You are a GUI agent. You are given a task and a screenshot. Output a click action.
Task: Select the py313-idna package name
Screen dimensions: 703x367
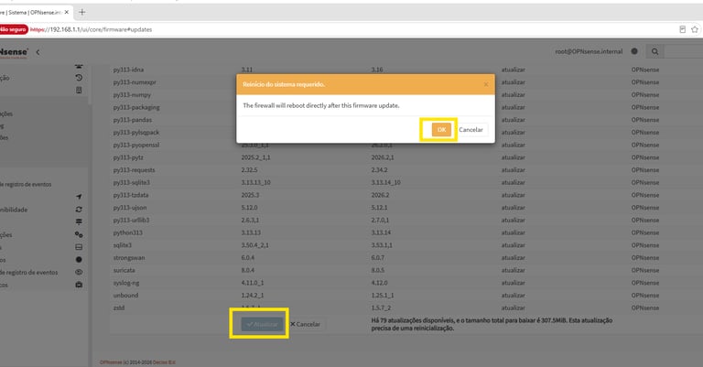coord(128,70)
